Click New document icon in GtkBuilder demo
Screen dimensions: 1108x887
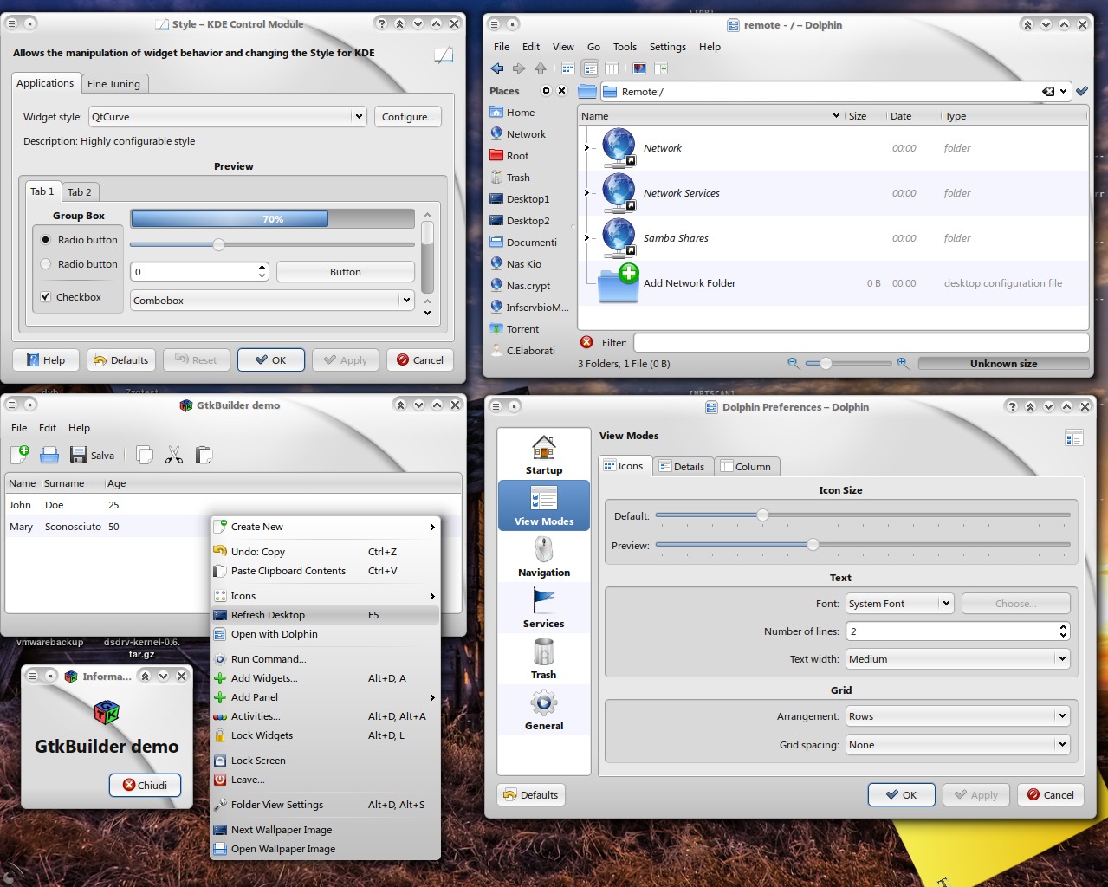click(x=20, y=455)
